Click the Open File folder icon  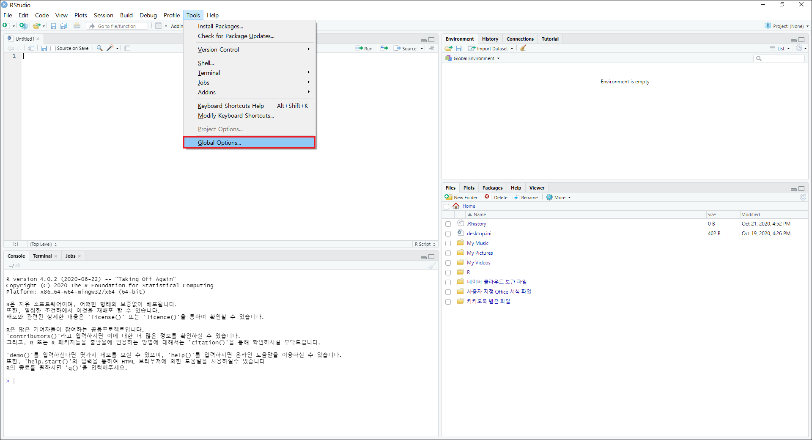pos(37,26)
